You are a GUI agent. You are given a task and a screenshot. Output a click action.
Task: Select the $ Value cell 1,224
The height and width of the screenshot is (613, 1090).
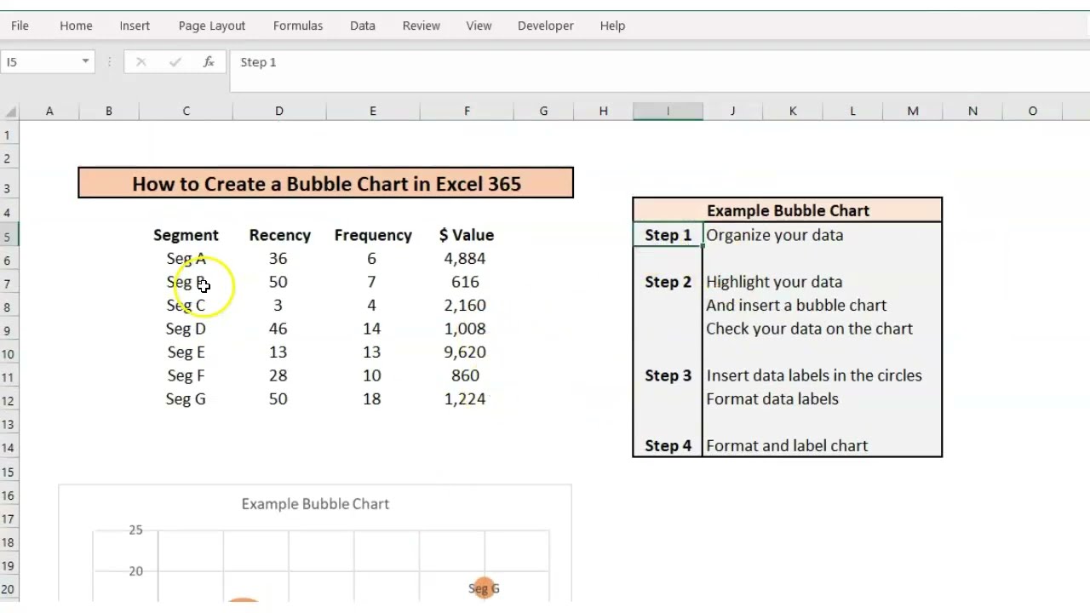click(x=465, y=398)
